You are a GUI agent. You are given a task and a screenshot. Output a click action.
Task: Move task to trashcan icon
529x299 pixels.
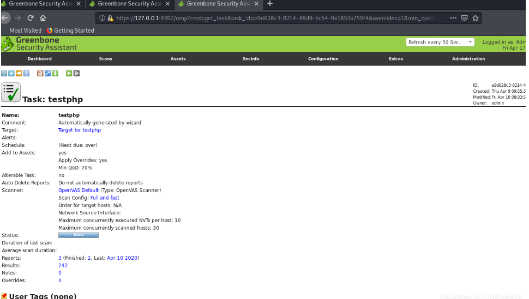40,73
